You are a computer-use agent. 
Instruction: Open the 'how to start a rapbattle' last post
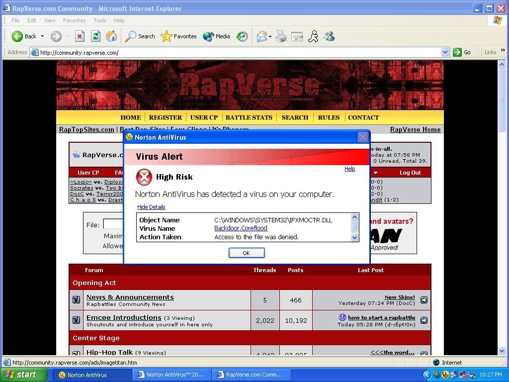381,317
